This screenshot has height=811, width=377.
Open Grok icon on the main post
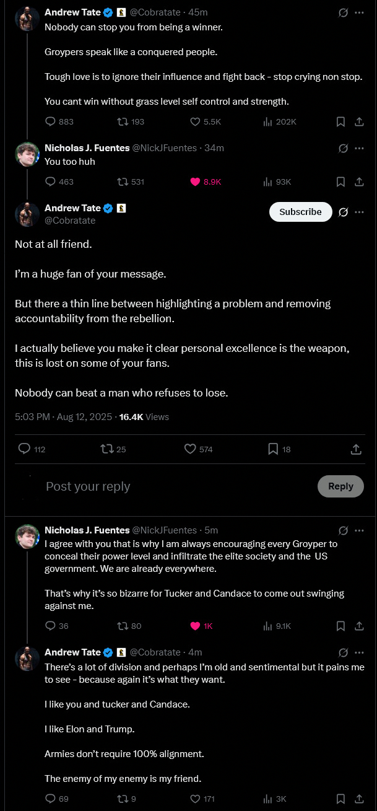344,212
